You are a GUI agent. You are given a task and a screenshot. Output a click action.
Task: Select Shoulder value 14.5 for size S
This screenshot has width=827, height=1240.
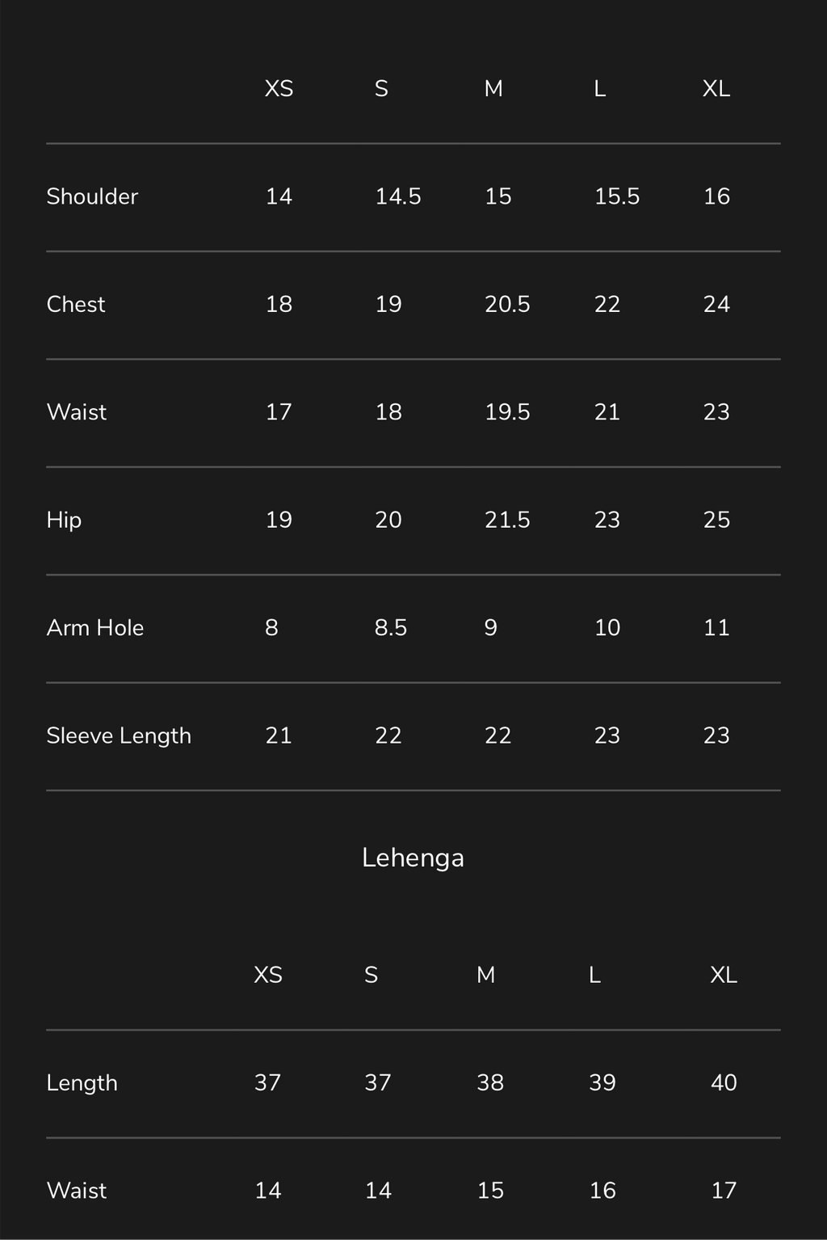398,196
